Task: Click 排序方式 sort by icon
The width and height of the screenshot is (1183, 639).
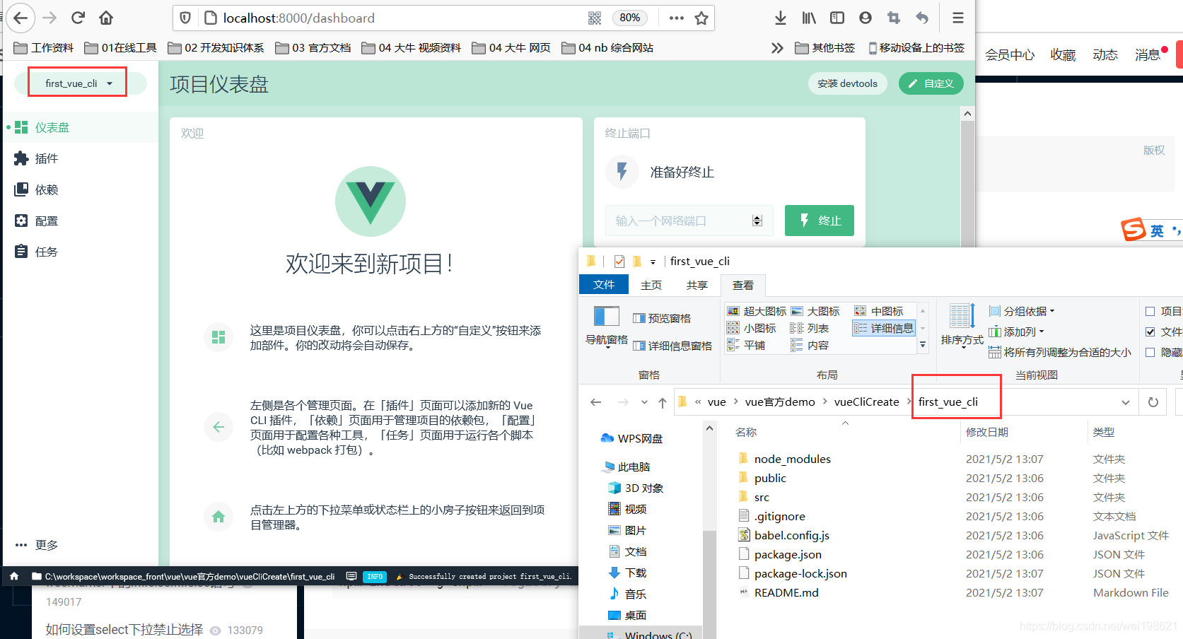Action: point(962,325)
